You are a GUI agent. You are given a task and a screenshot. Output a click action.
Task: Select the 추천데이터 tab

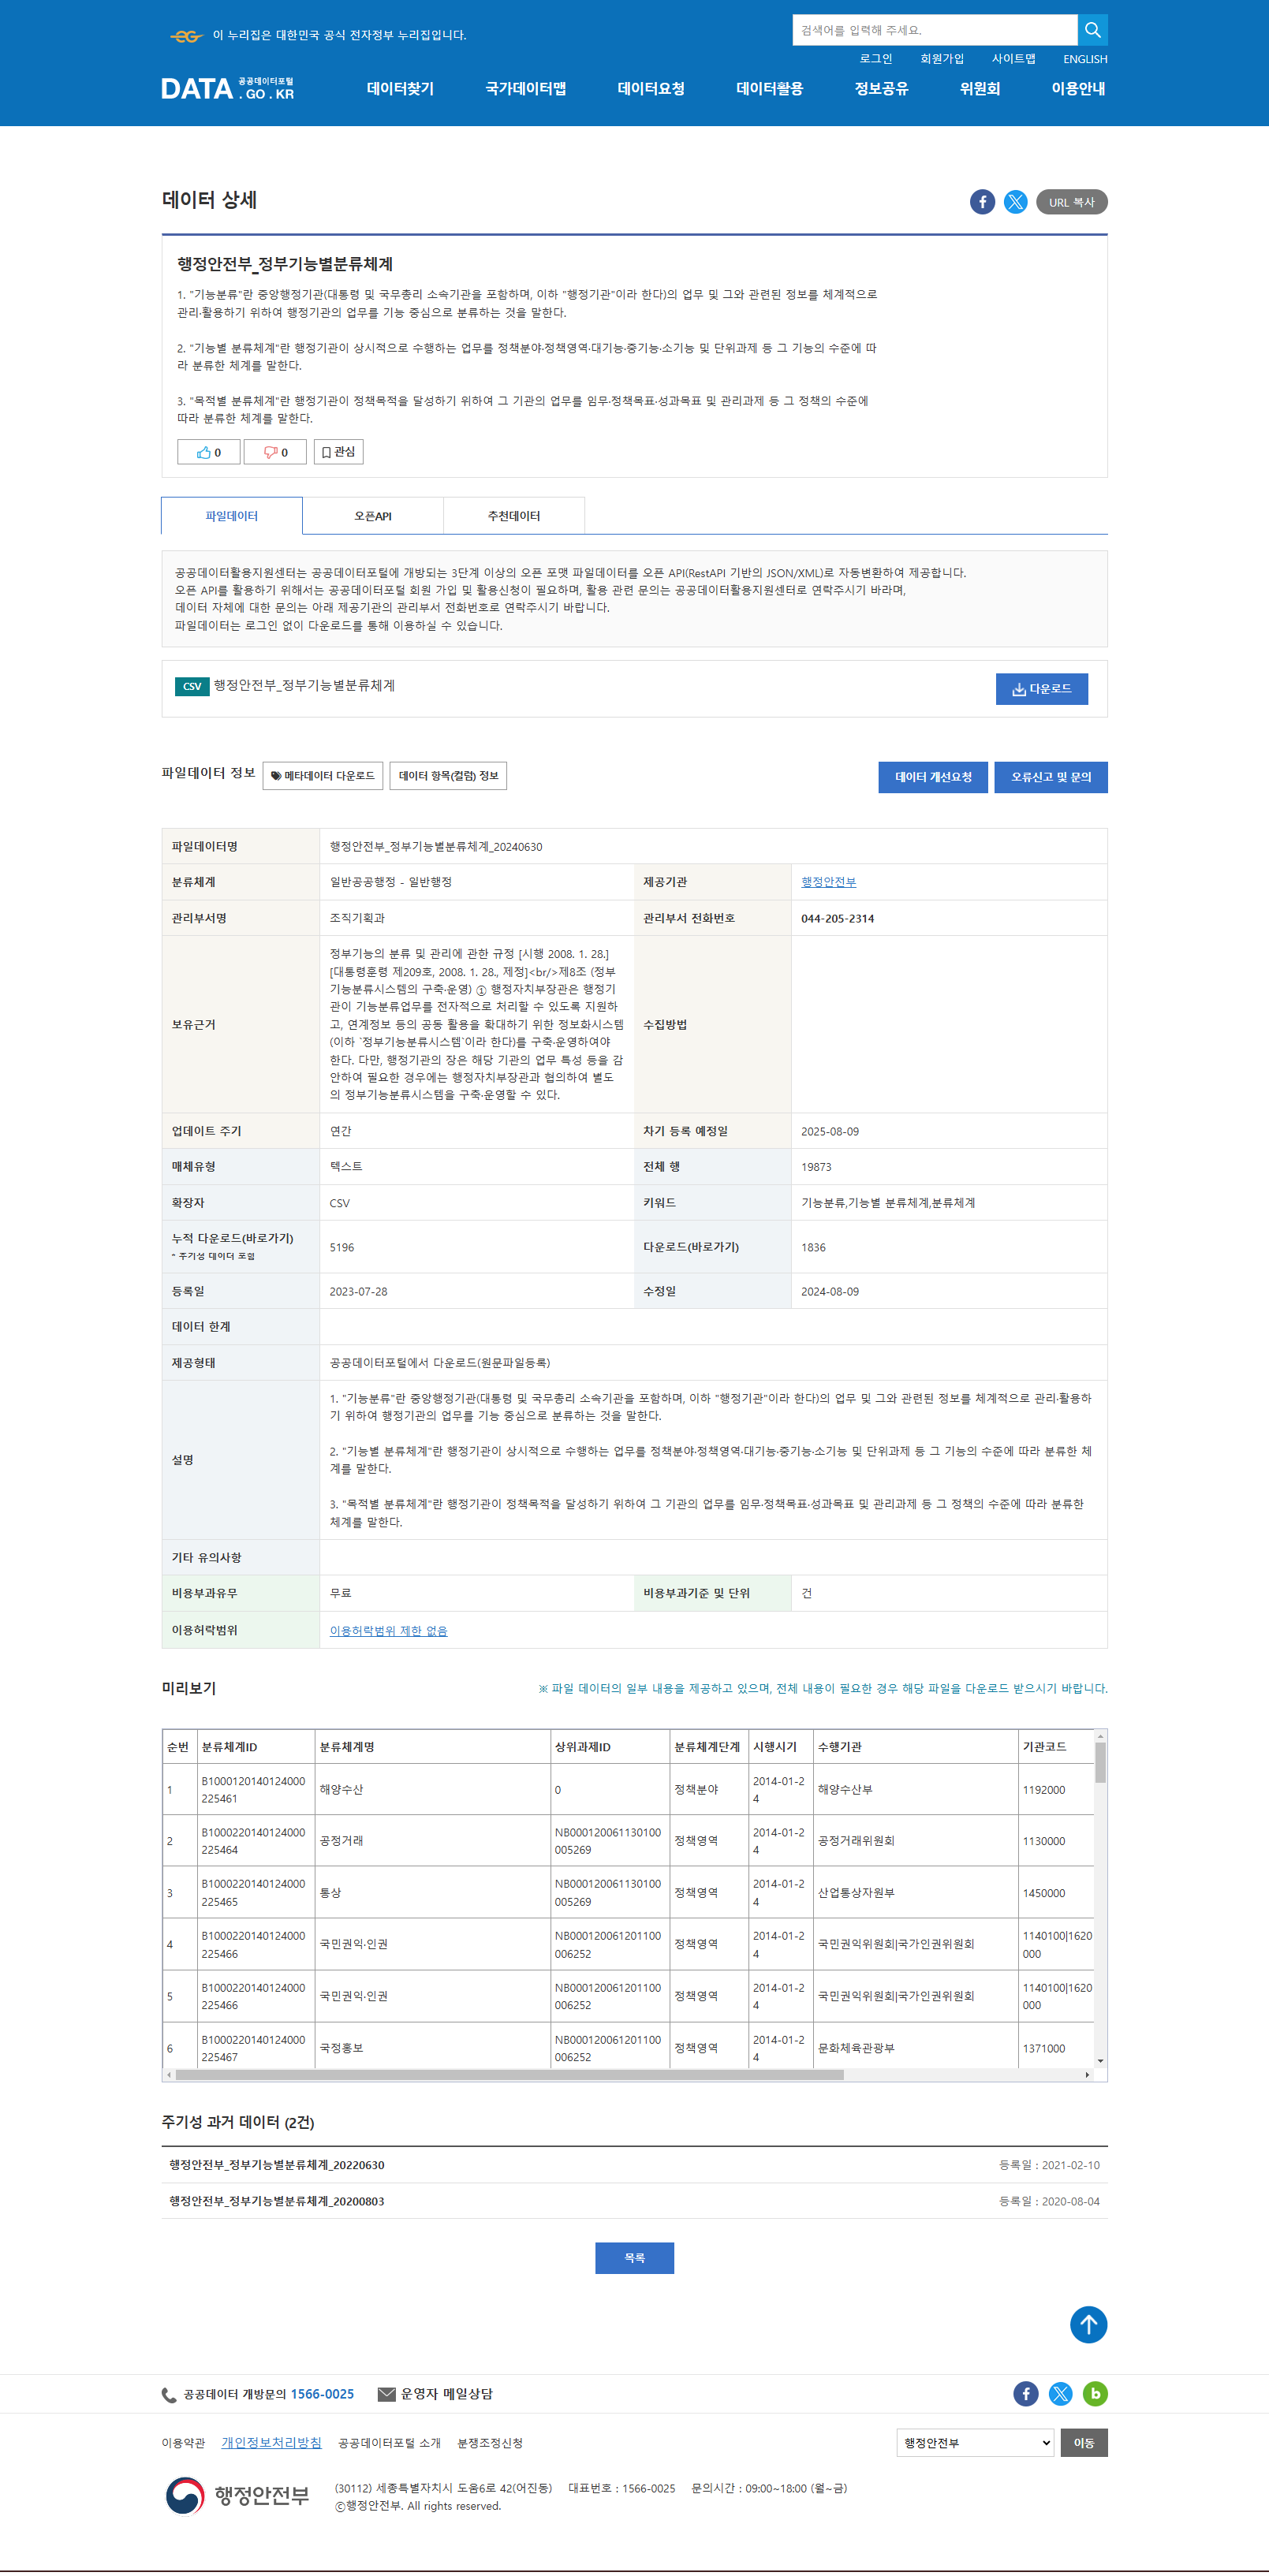[x=514, y=516]
